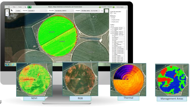Select the Maçãs perdidas radio option
This screenshot has width=190, height=107.
111,20
